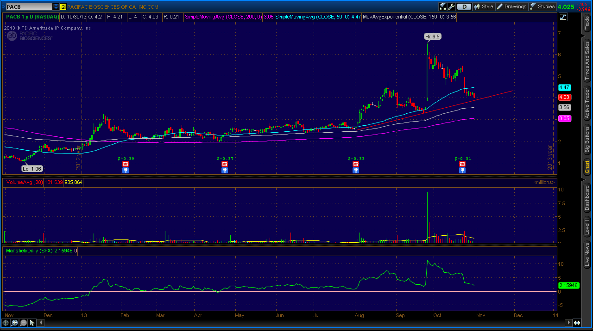
Task: Click the zoom in magnifier icon
Action: coord(15,323)
